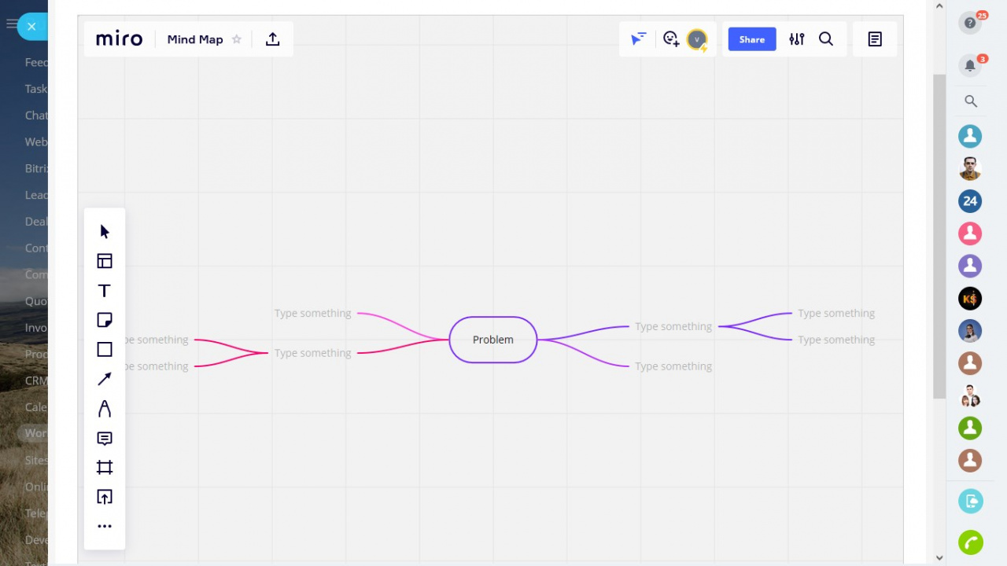
Task: Select the Frame tool
Action: 105,468
